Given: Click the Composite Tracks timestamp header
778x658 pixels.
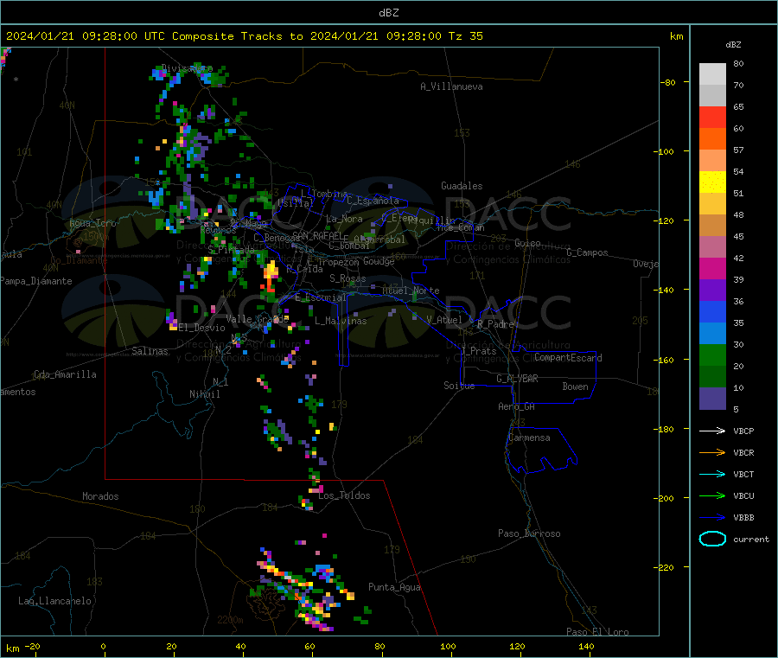Looking at the screenshot, I should [244, 36].
